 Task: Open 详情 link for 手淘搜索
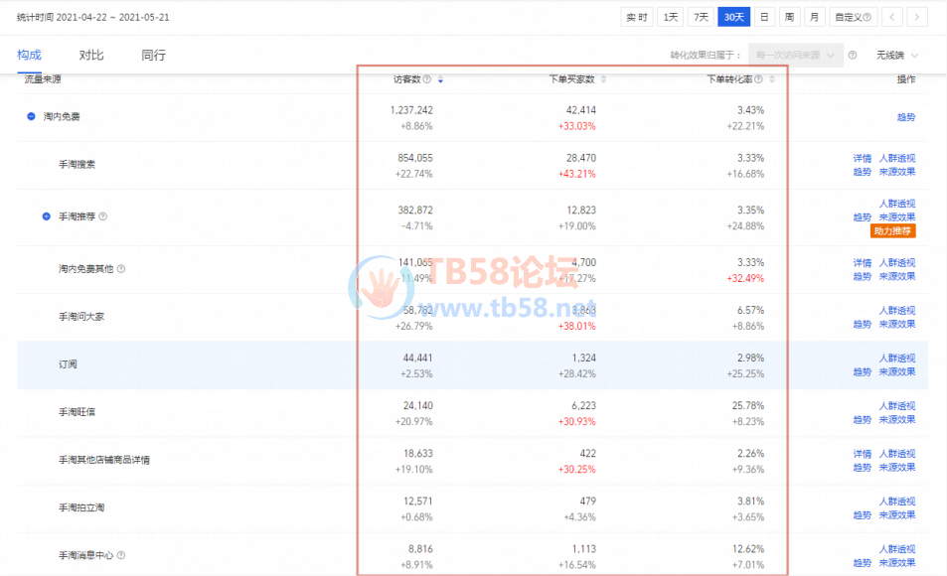point(862,158)
